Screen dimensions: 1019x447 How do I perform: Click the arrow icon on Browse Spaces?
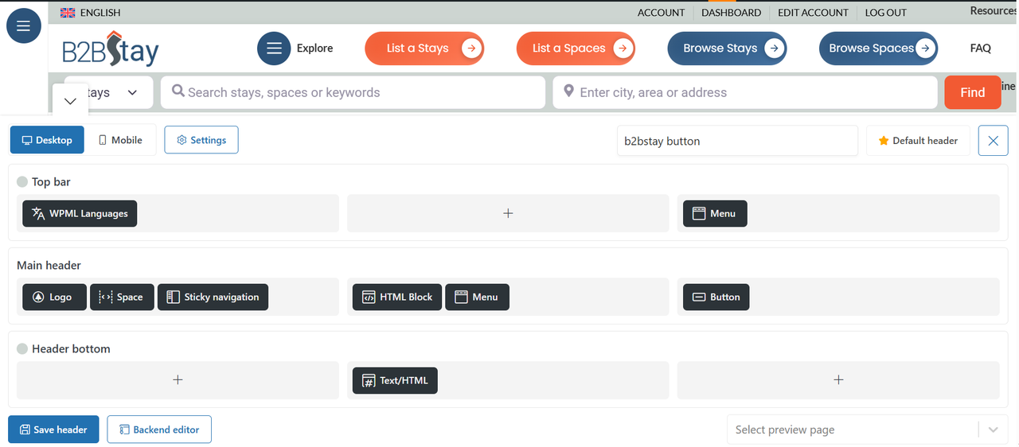click(925, 49)
